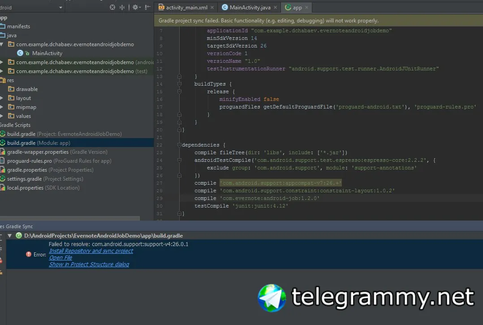
Task: Click the highlighted appcompat-v7:26.+ dependency string
Action: pos(280,183)
